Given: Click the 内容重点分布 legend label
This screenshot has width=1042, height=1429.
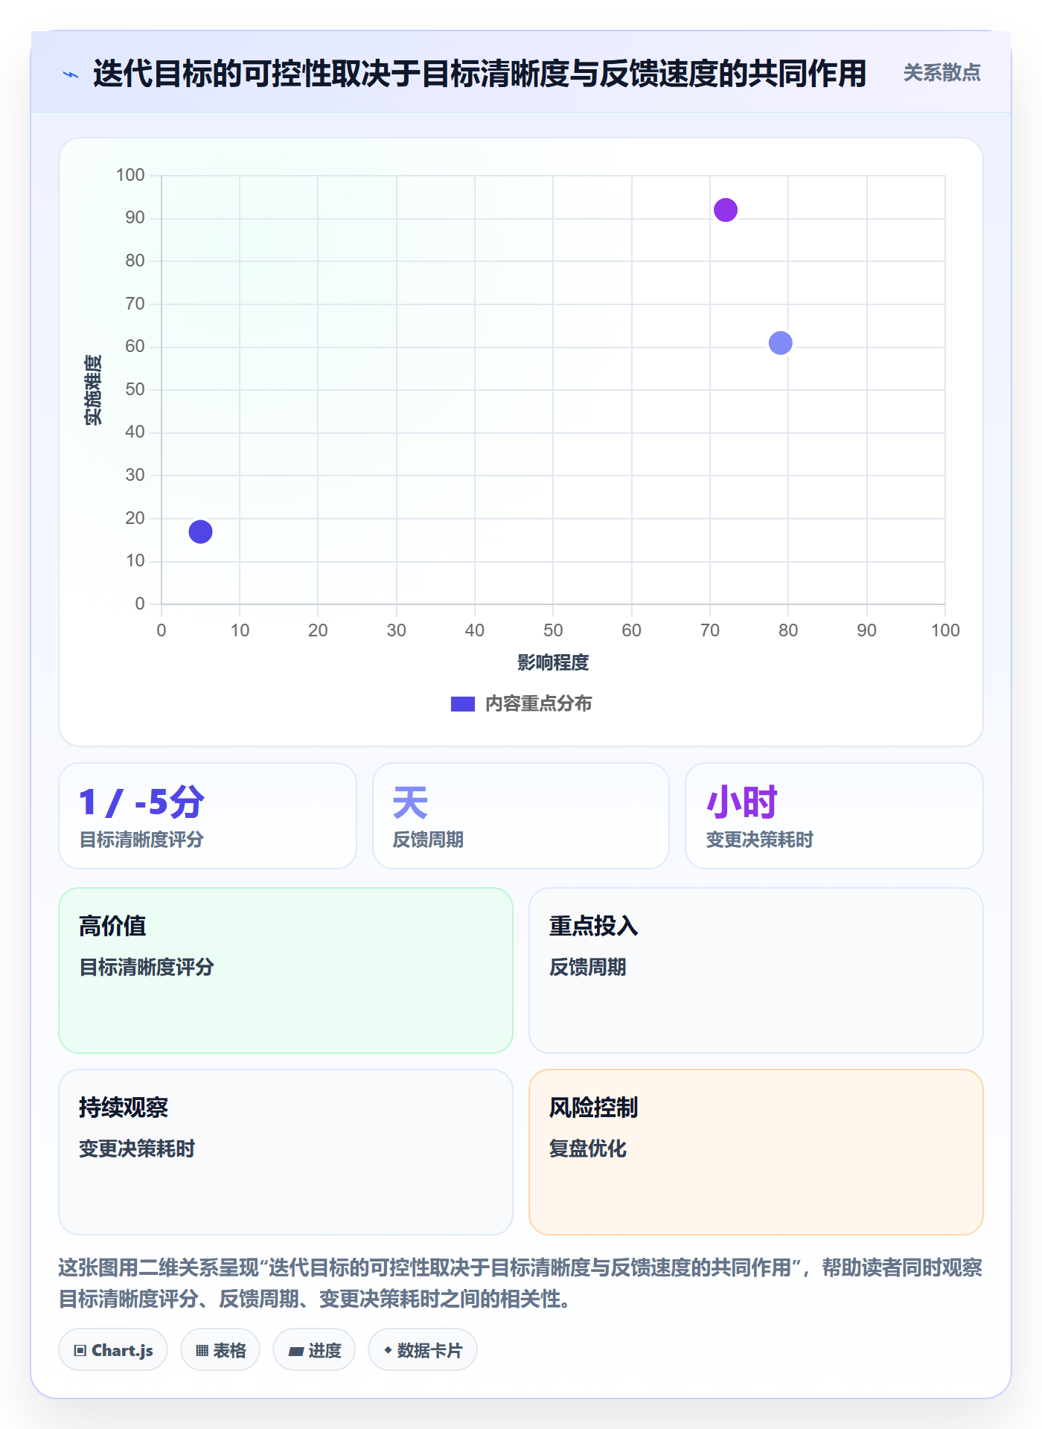Looking at the screenshot, I should pyautogui.click(x=538, y=704).
